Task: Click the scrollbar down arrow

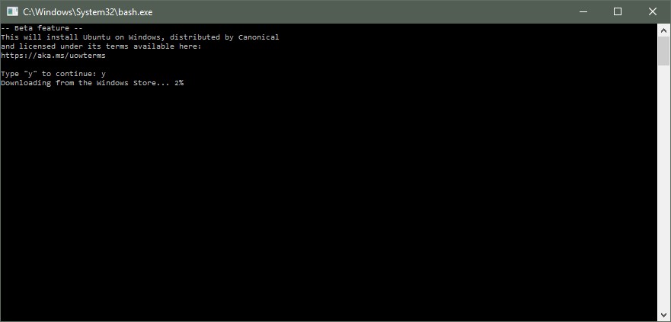Action: (663, 314)
